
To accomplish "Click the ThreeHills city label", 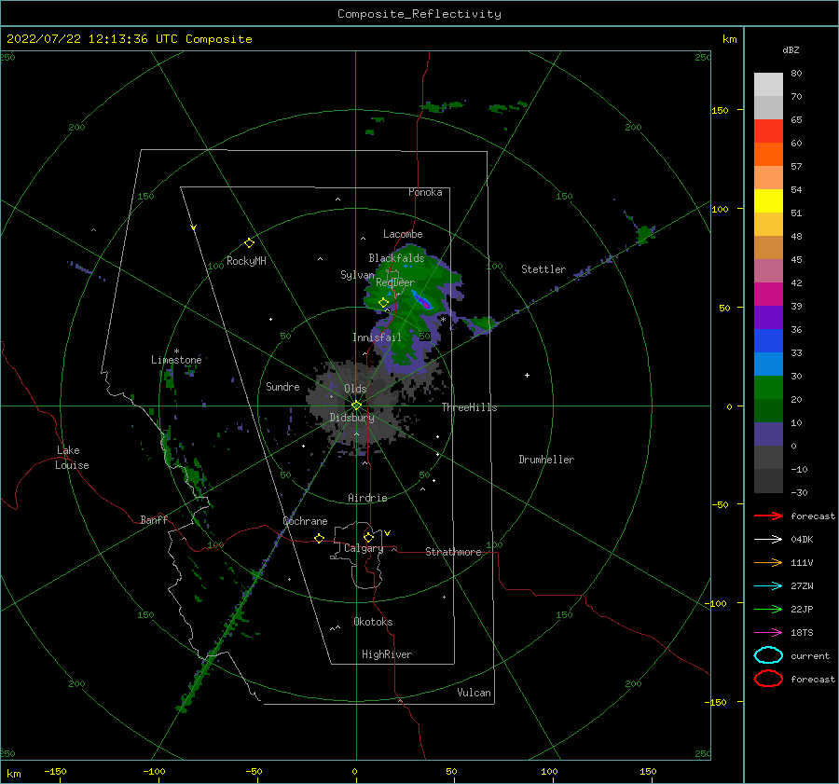I will [x=469, y=407].
